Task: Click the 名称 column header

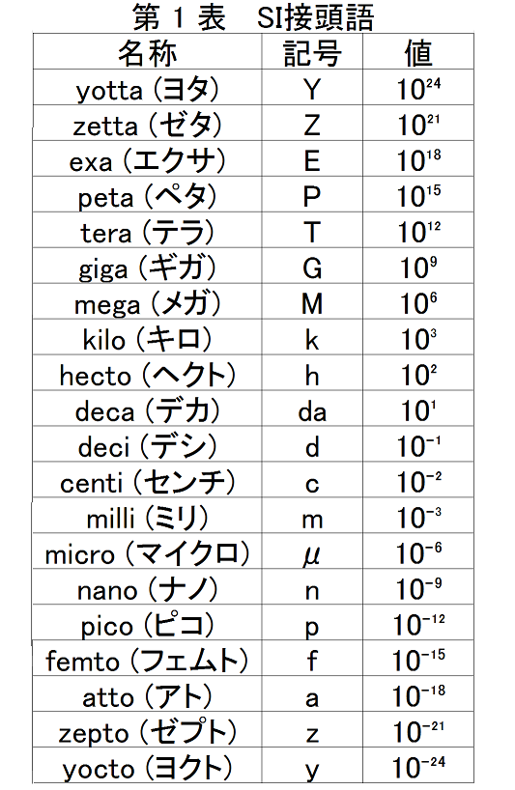Action: pyautogui.click(x=147, y=51)
